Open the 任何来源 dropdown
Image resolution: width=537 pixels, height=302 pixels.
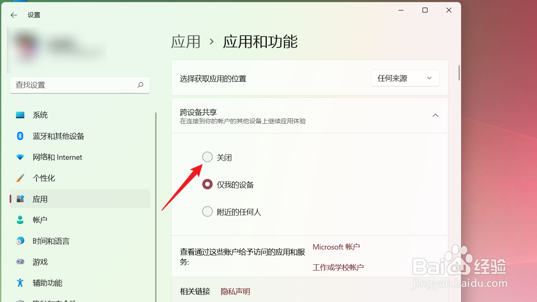point(405,78)
